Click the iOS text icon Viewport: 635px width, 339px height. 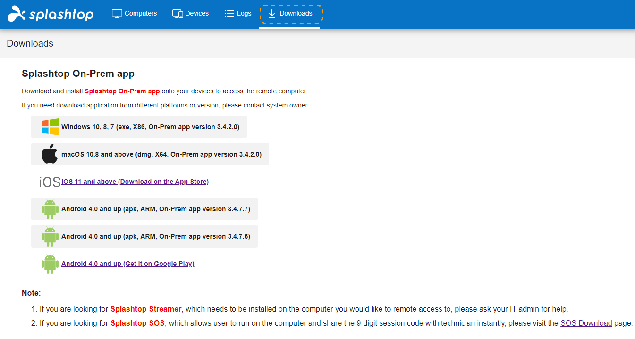click(x=50, y=182)
